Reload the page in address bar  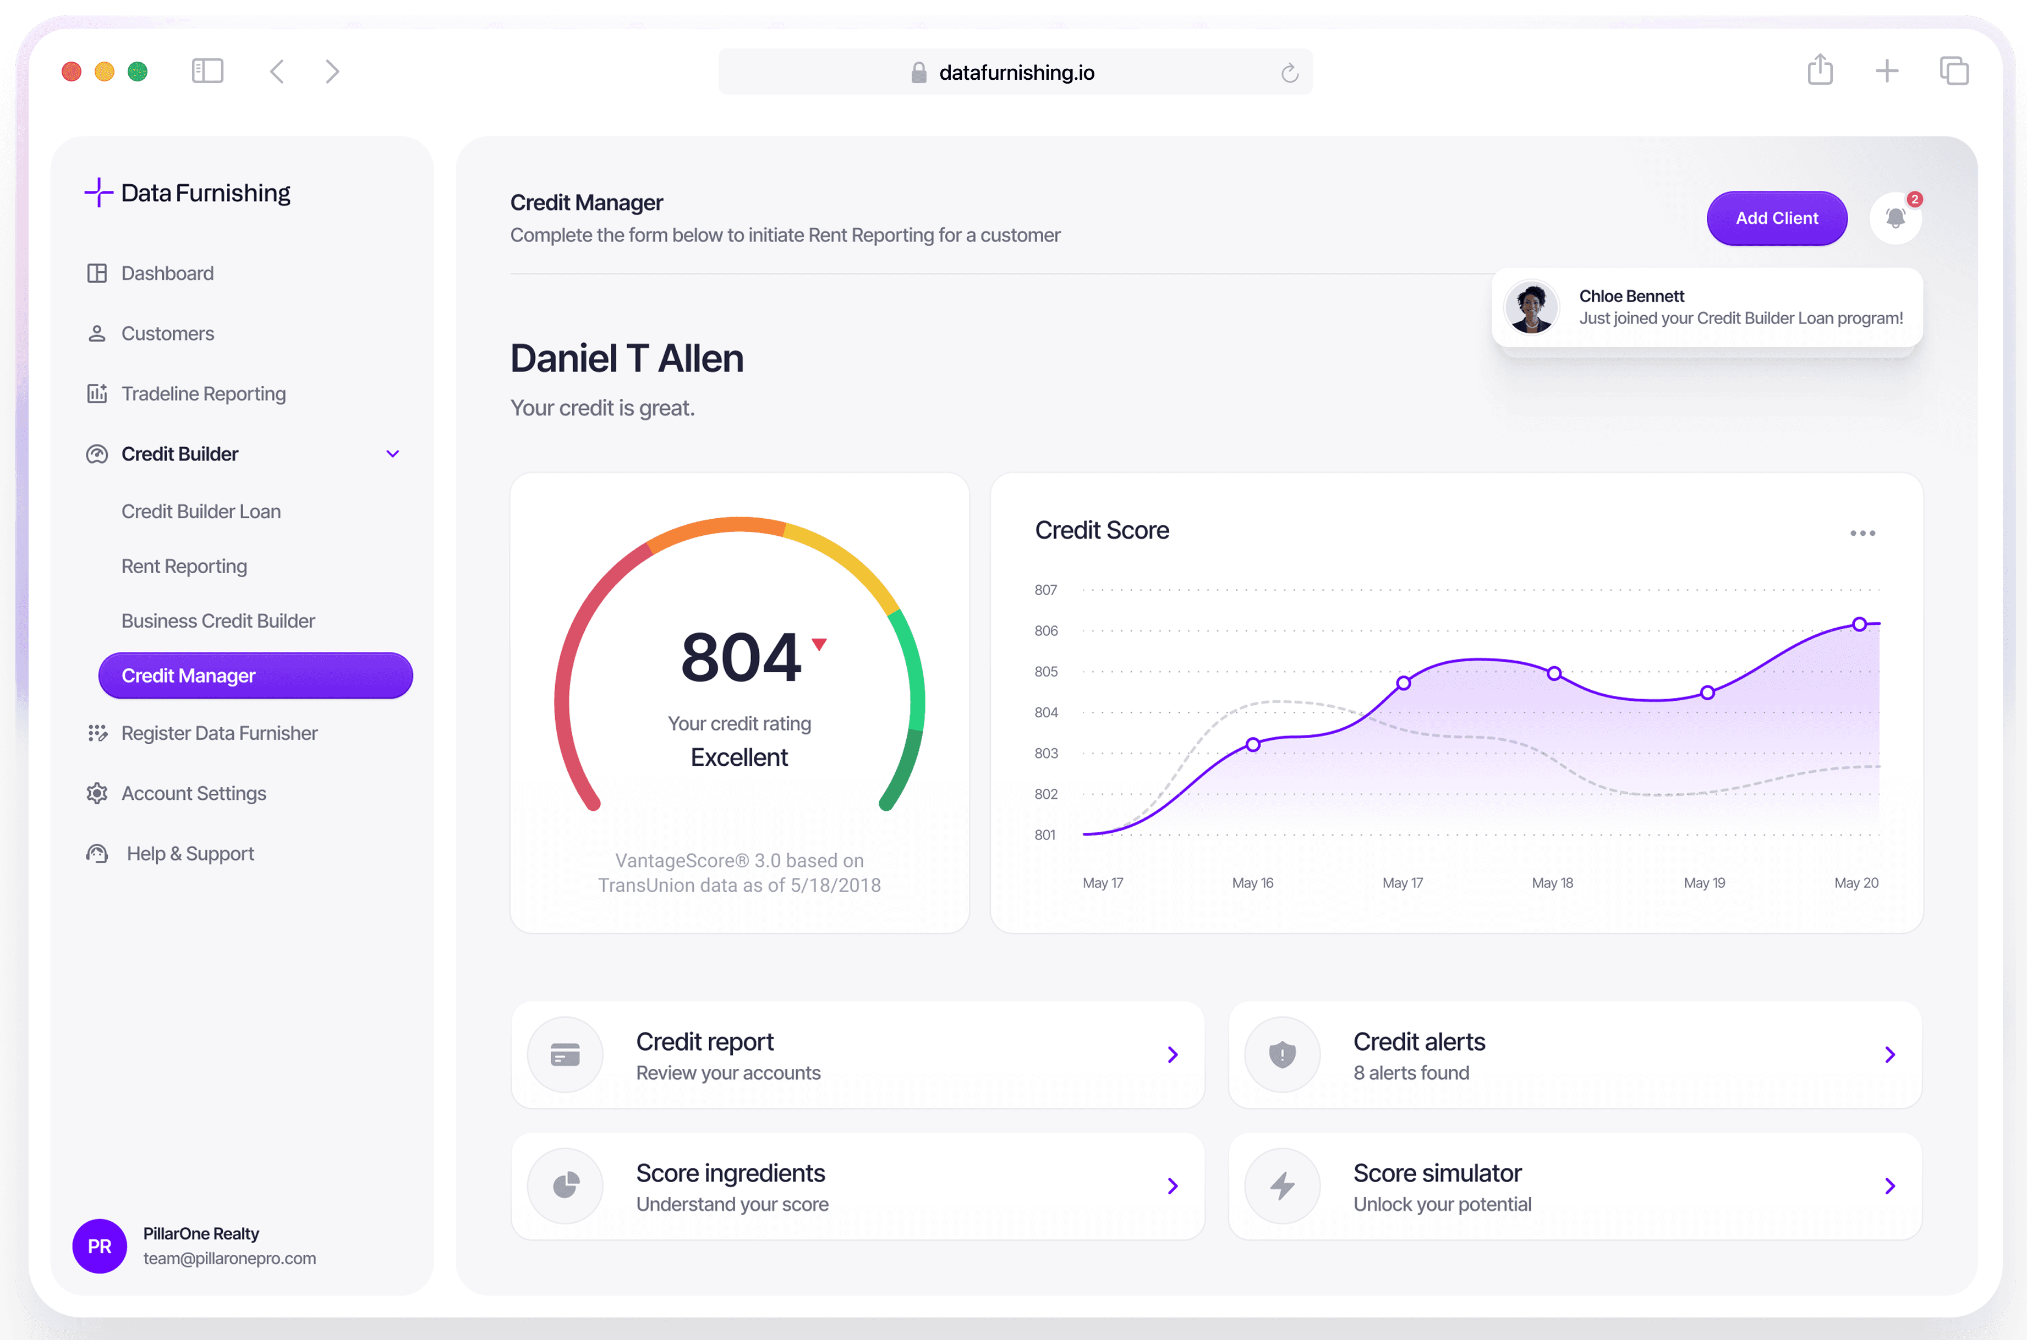1290,73
